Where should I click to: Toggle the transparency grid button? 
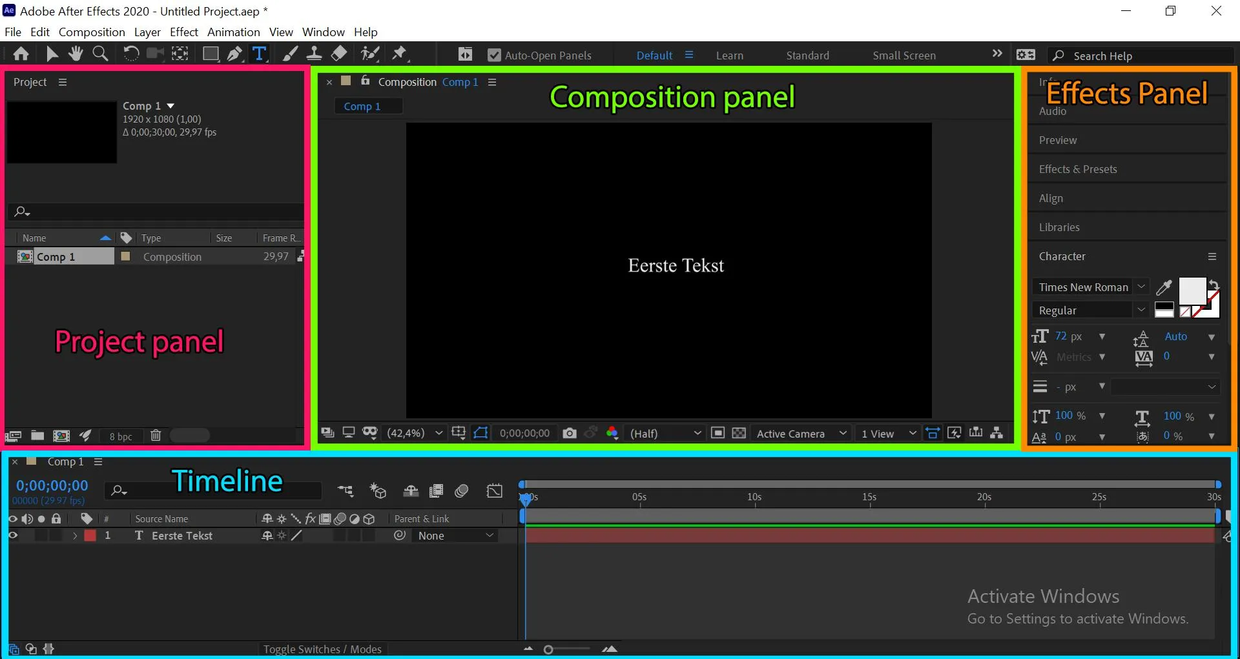pyautogui.click(x=739, y=433)
